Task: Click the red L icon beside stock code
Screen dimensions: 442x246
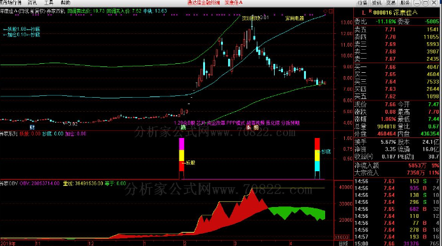Action: 363,13
